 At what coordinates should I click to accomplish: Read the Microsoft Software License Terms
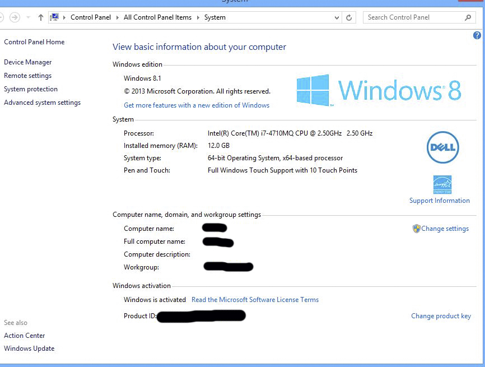click(x=255, y=300)
